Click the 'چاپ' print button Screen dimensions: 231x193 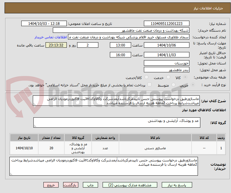coord(90,185)
